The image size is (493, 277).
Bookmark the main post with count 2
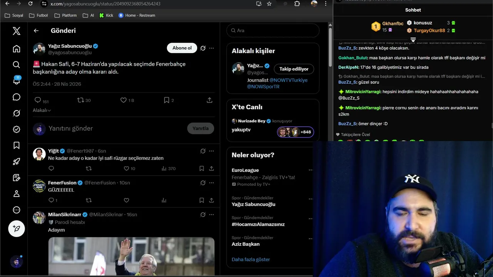166,100
